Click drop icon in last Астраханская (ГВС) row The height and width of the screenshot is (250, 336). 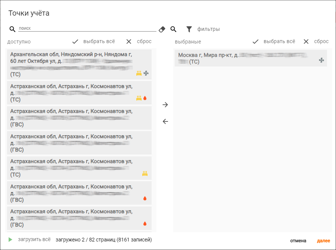pyautogui.click(x=145, y=224)
